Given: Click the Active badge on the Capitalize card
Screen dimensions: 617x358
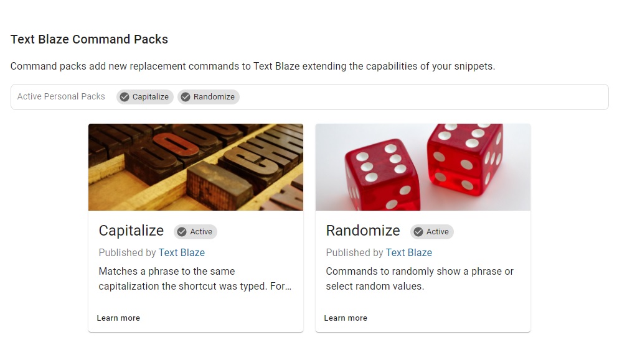Looking at the screenshot, I should pos(195,232).
